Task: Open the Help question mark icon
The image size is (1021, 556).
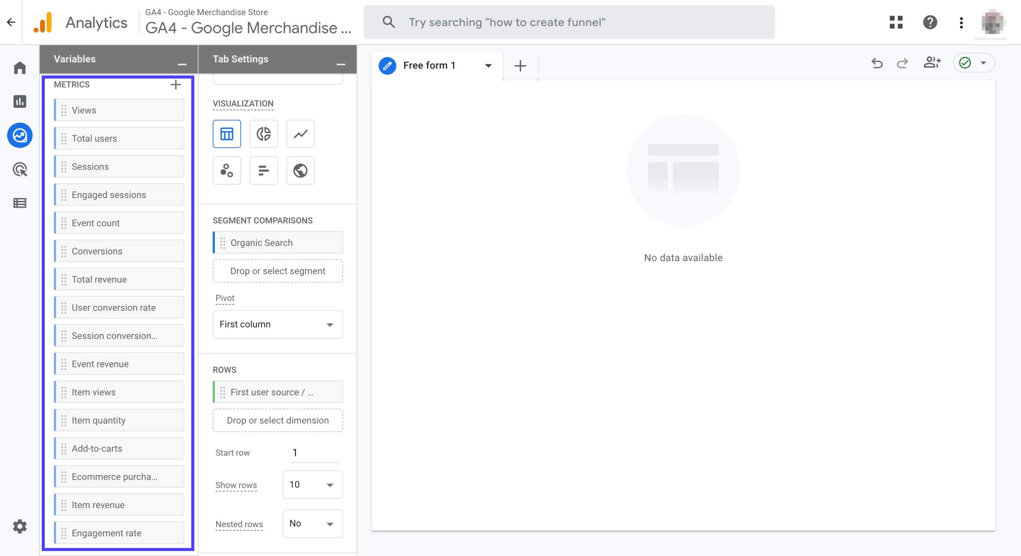Action: (930, 22)
